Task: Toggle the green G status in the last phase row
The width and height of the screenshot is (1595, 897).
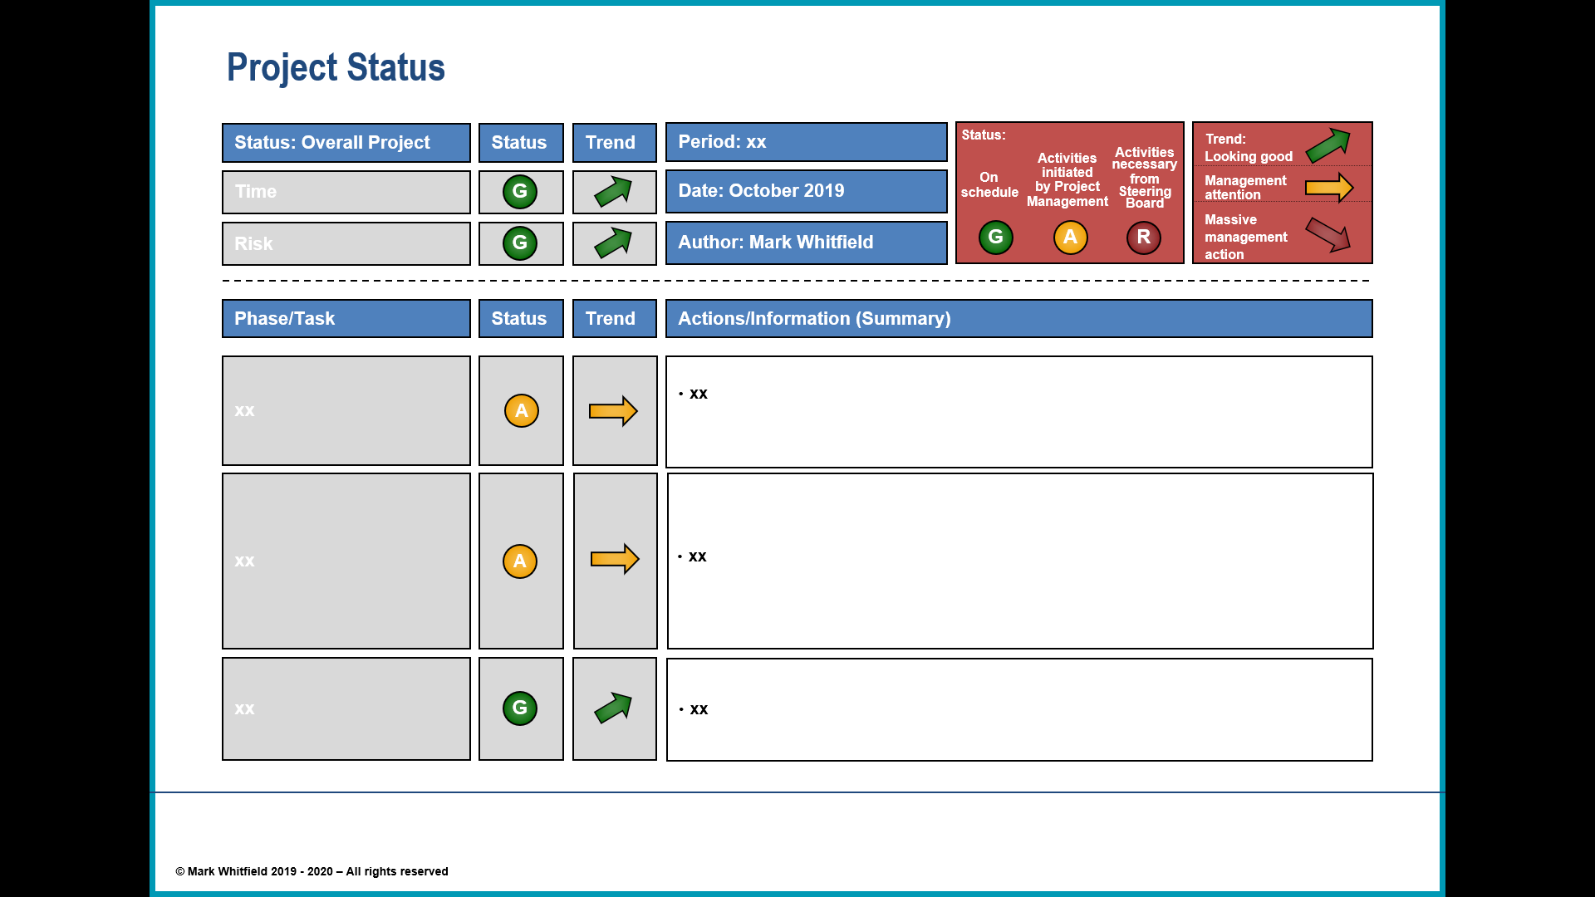Action: pos(521,708)
